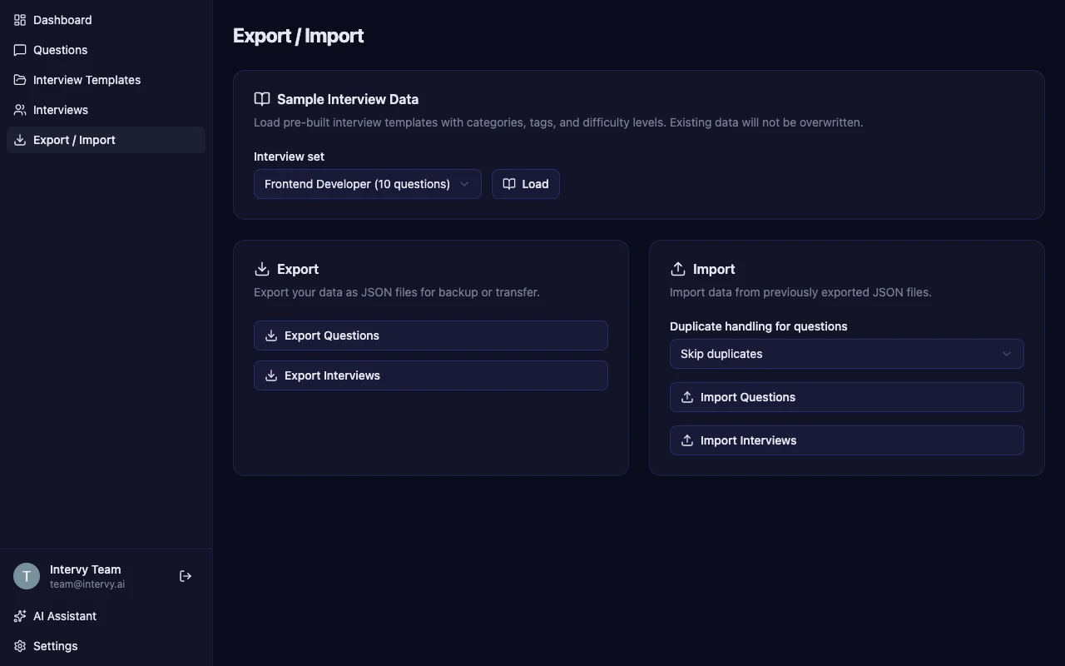Image resolution: width=1065 pixels, height=666 pixels.
Task: Expand the Frontend Developer selection chevron
Action: click(465, 184)
